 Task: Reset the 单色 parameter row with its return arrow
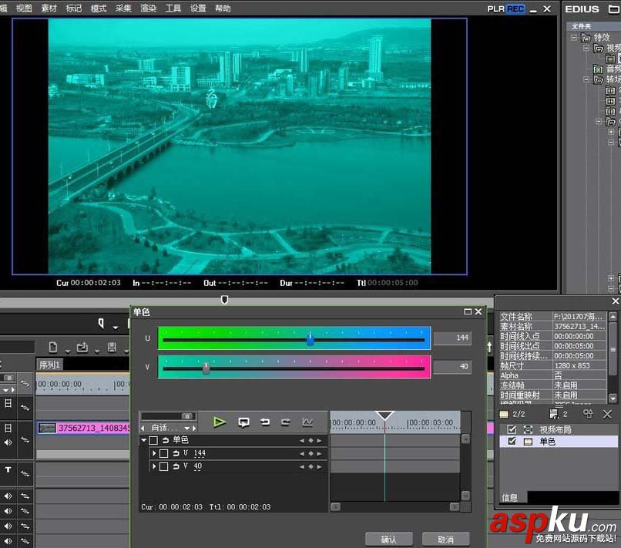point(166,440)
